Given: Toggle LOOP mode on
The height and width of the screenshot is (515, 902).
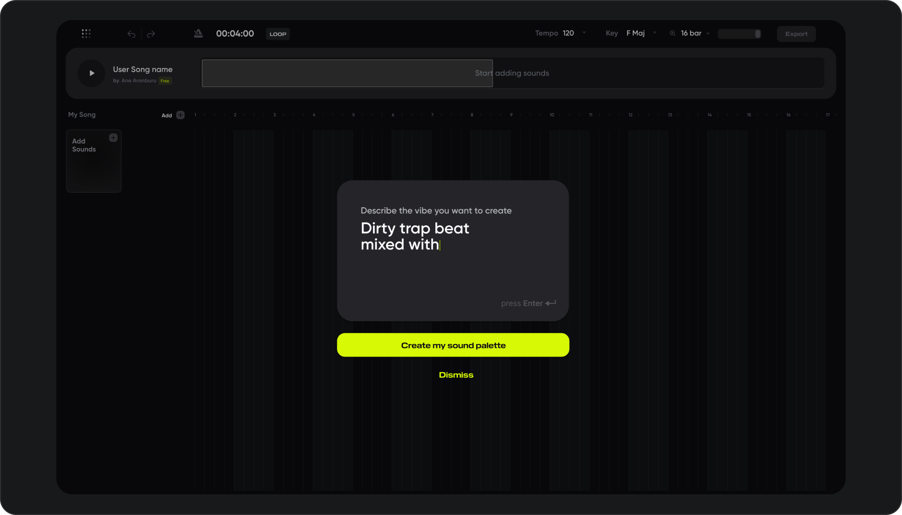Looking at the screenshot, I should (277, 34).
